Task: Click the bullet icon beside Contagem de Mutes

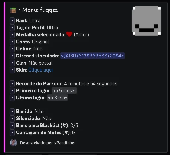Action: [x=12, y=133]
